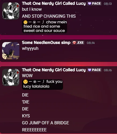Click the purple heart PACE tag at 08:13
117x134 pixels.
pos(94,3)
